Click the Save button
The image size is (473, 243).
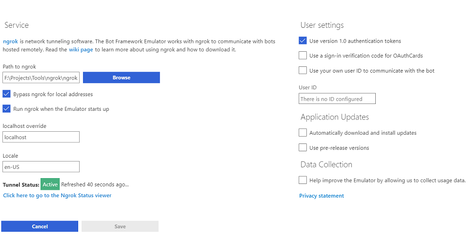tap(120, 226)
